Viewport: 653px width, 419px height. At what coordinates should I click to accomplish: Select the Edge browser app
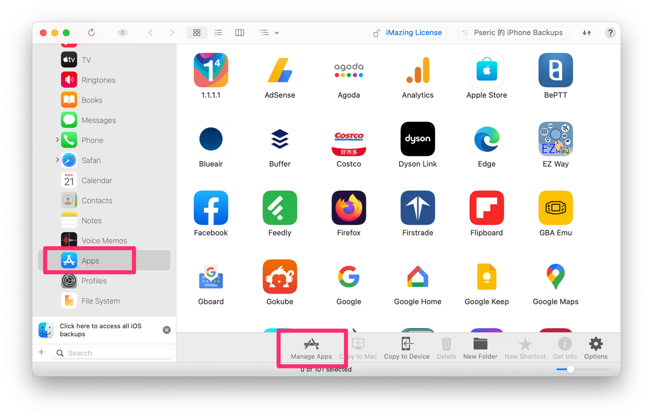[x=487, y=139]
